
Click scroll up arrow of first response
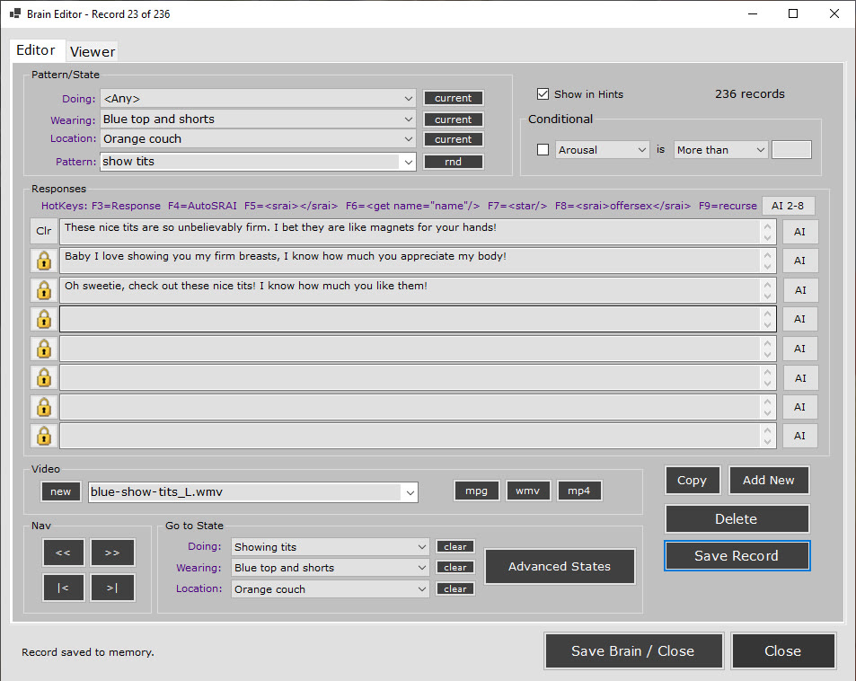768,226
